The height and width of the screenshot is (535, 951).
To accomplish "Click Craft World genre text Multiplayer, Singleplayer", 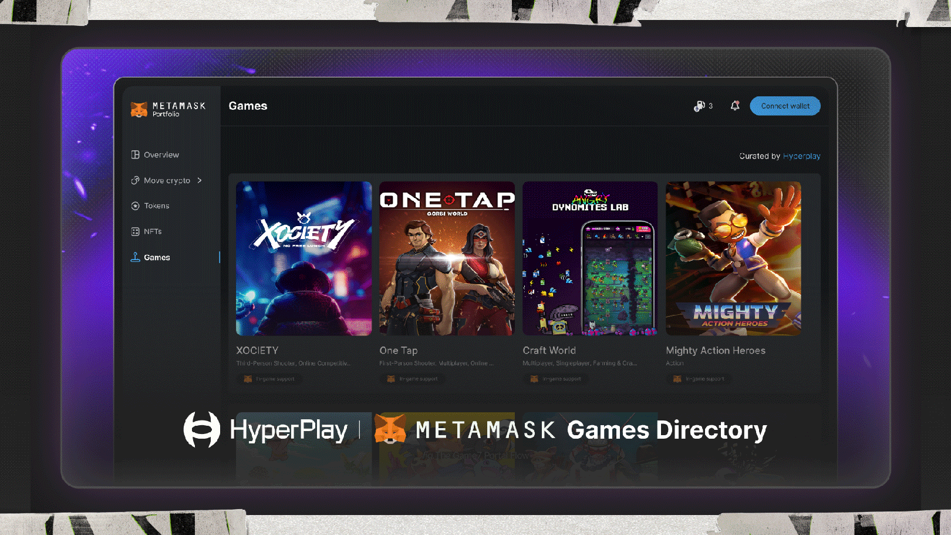I will pyautogui.click(x=579, y=364).
